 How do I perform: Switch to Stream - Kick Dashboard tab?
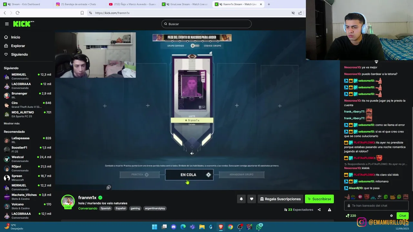point(26,4)
